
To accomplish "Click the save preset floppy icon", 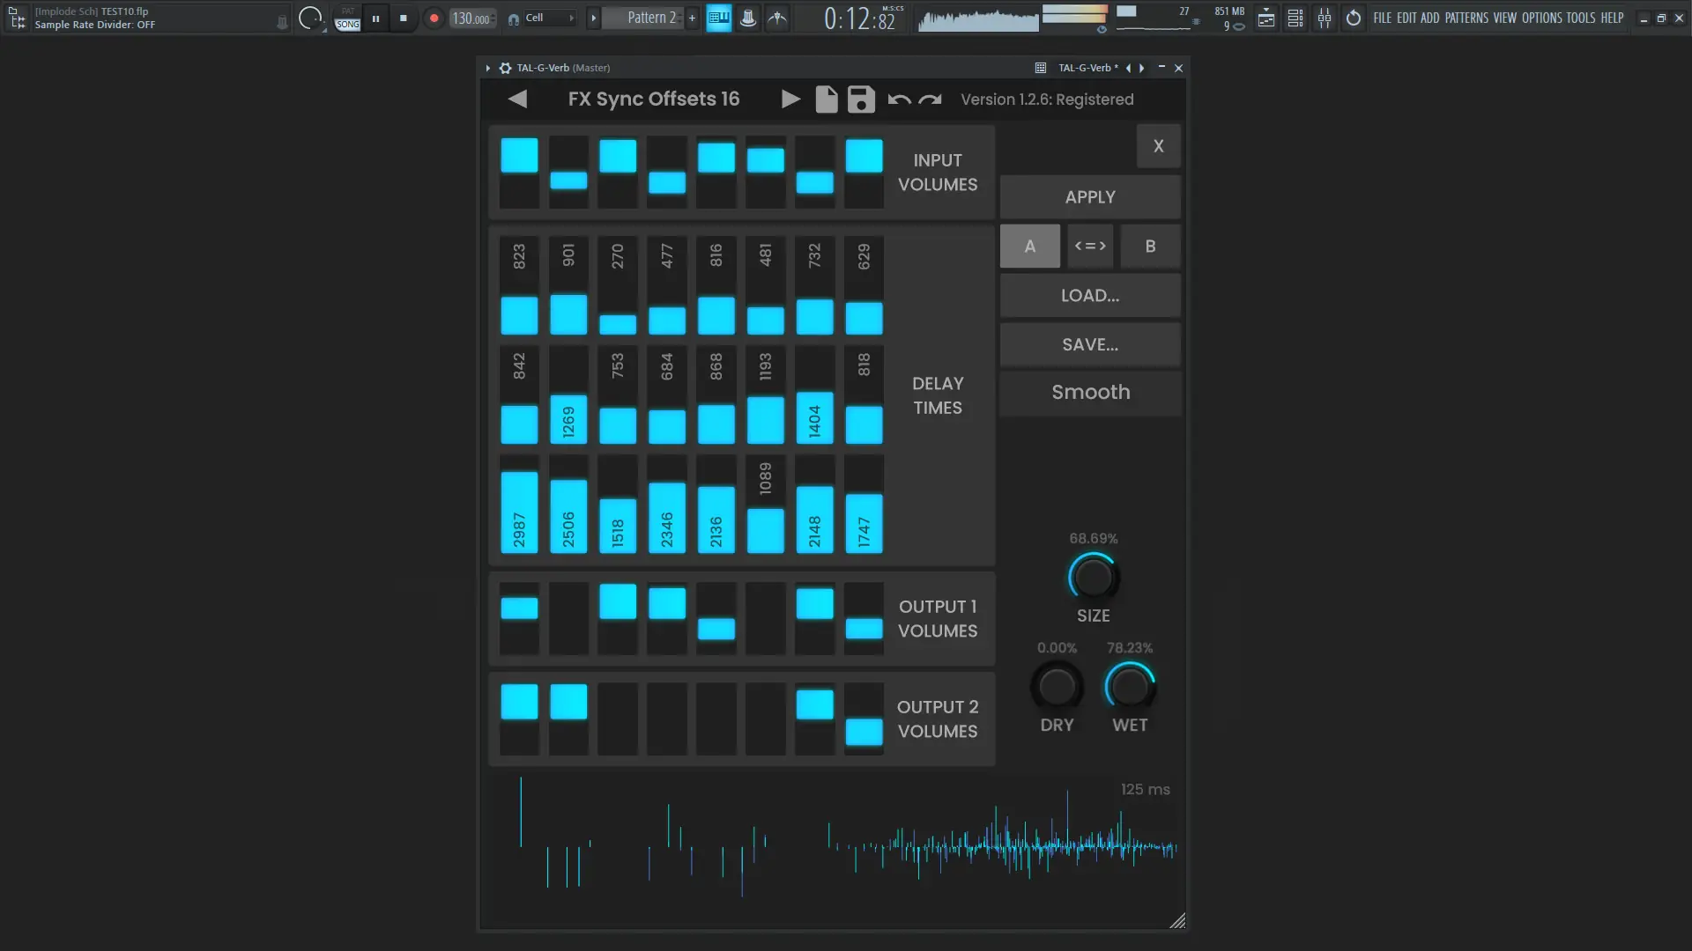I will tap(861, 100).
